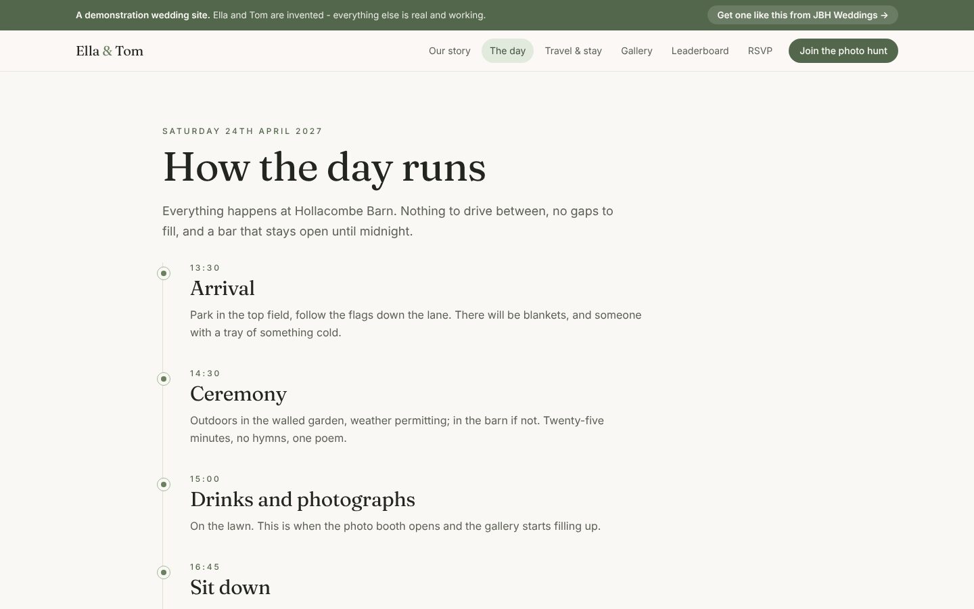Open the Gallery page
974x609 pixels.
[636, 51]
